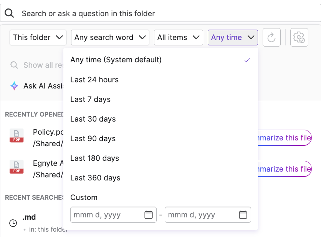Summarize the Policy file button

(285, 138)
